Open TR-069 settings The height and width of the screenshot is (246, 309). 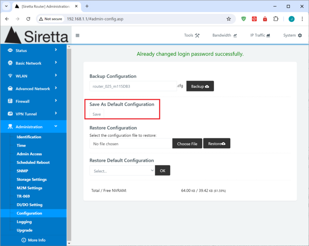coord(23,196)
